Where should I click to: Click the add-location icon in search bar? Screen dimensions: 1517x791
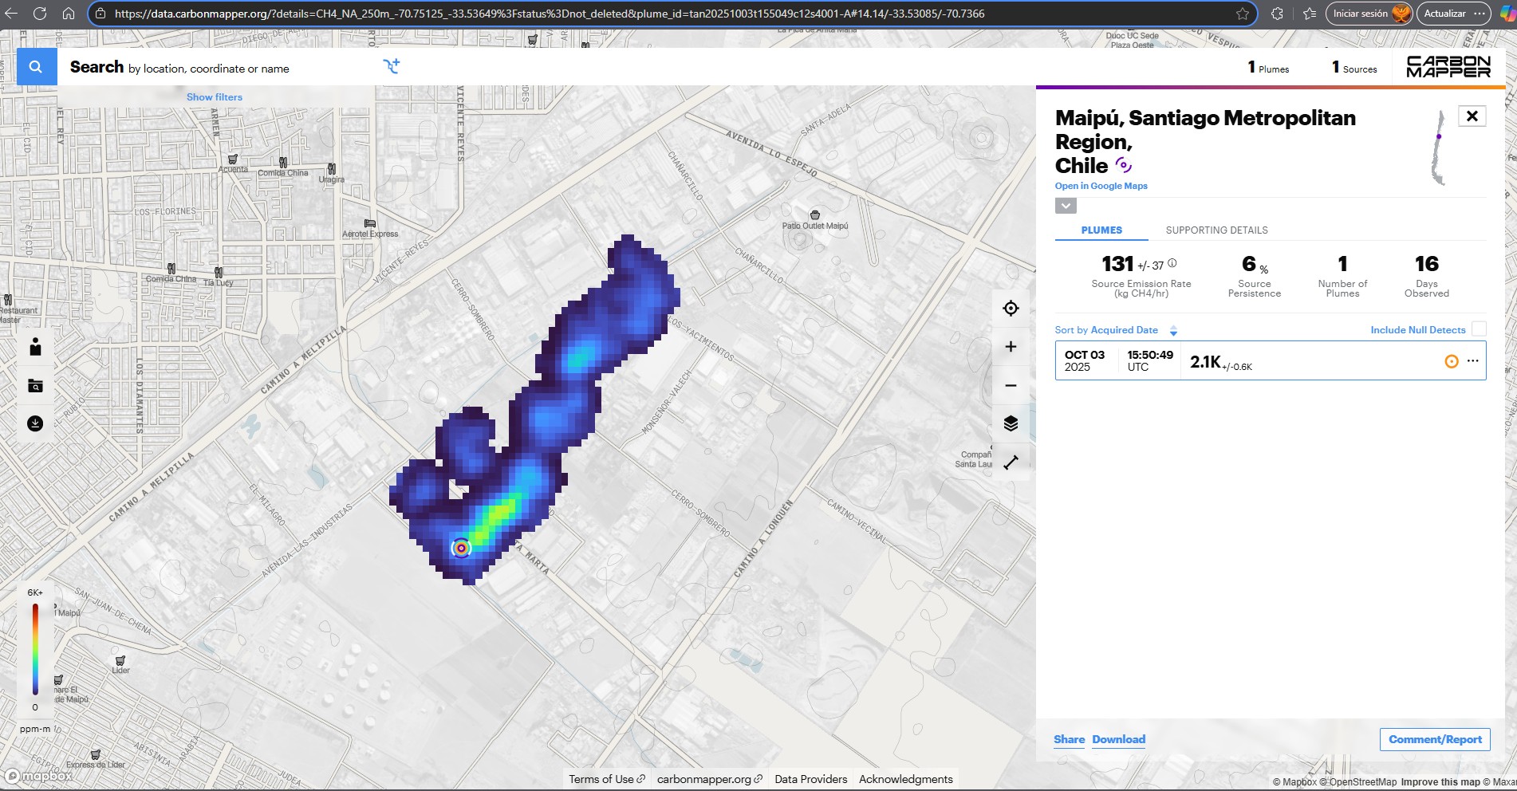coord(391,66)
